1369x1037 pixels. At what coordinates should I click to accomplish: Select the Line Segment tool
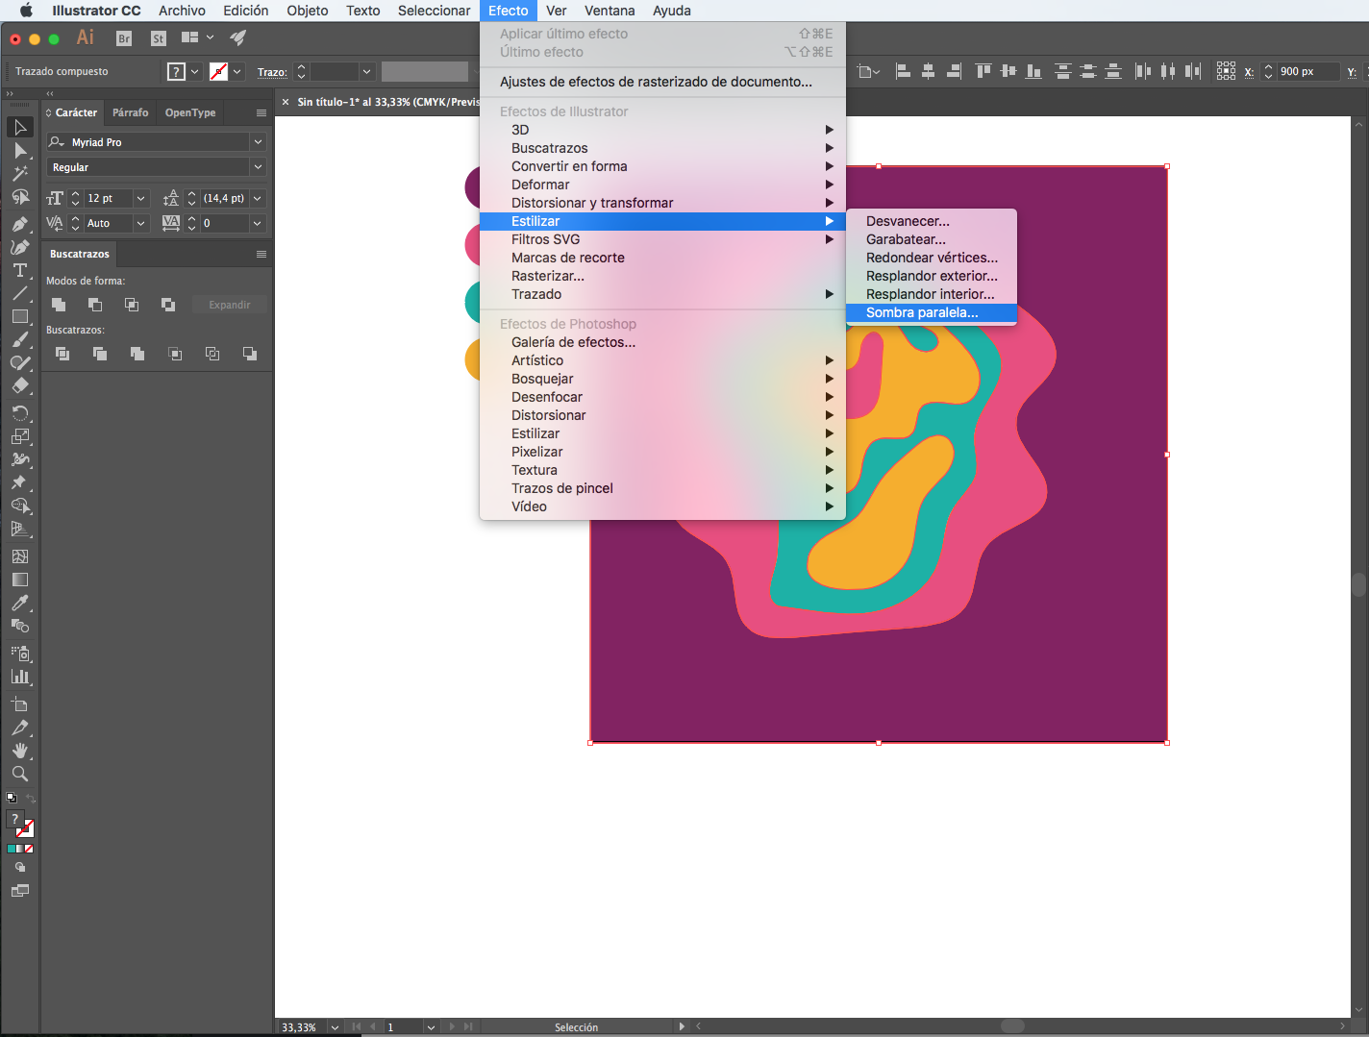pyautogui.click(x=19, y=293)
